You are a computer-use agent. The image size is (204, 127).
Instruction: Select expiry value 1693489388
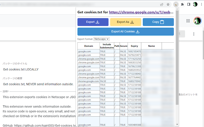(134, 125)
